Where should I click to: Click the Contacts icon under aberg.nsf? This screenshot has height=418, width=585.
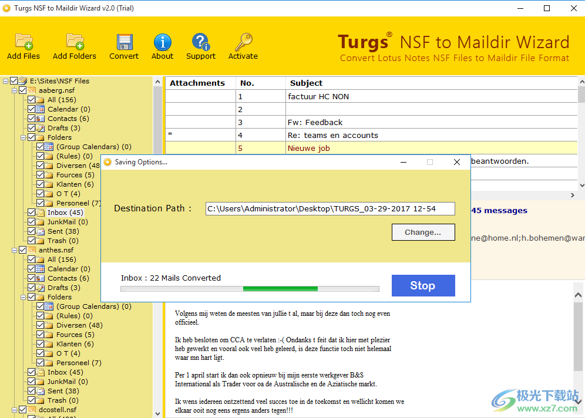(x=41, y=119)
